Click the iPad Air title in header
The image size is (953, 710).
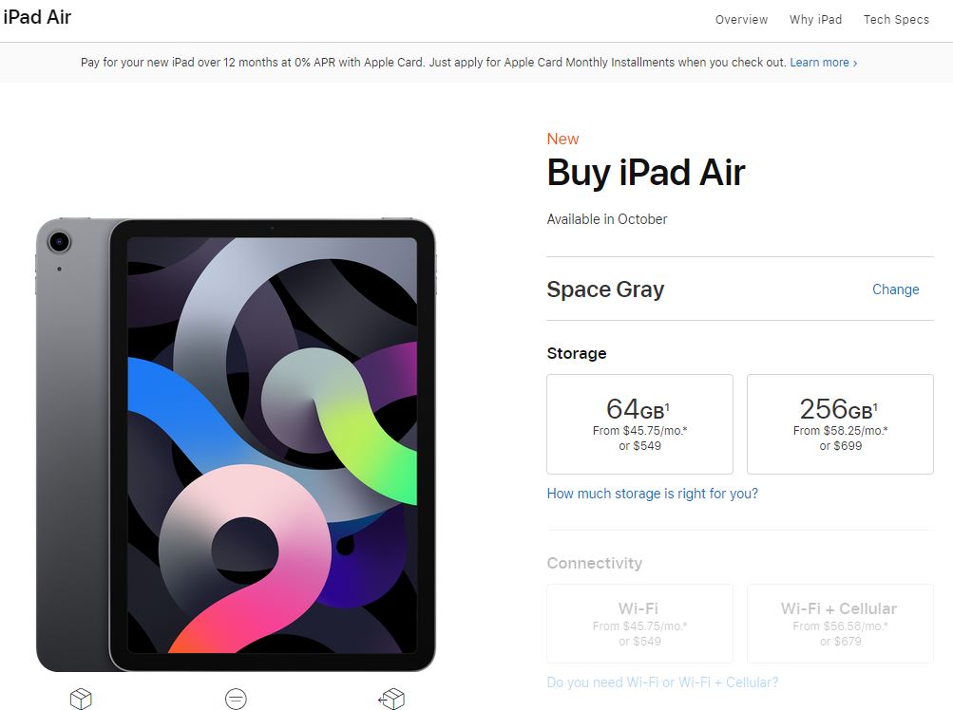[37, 17]
